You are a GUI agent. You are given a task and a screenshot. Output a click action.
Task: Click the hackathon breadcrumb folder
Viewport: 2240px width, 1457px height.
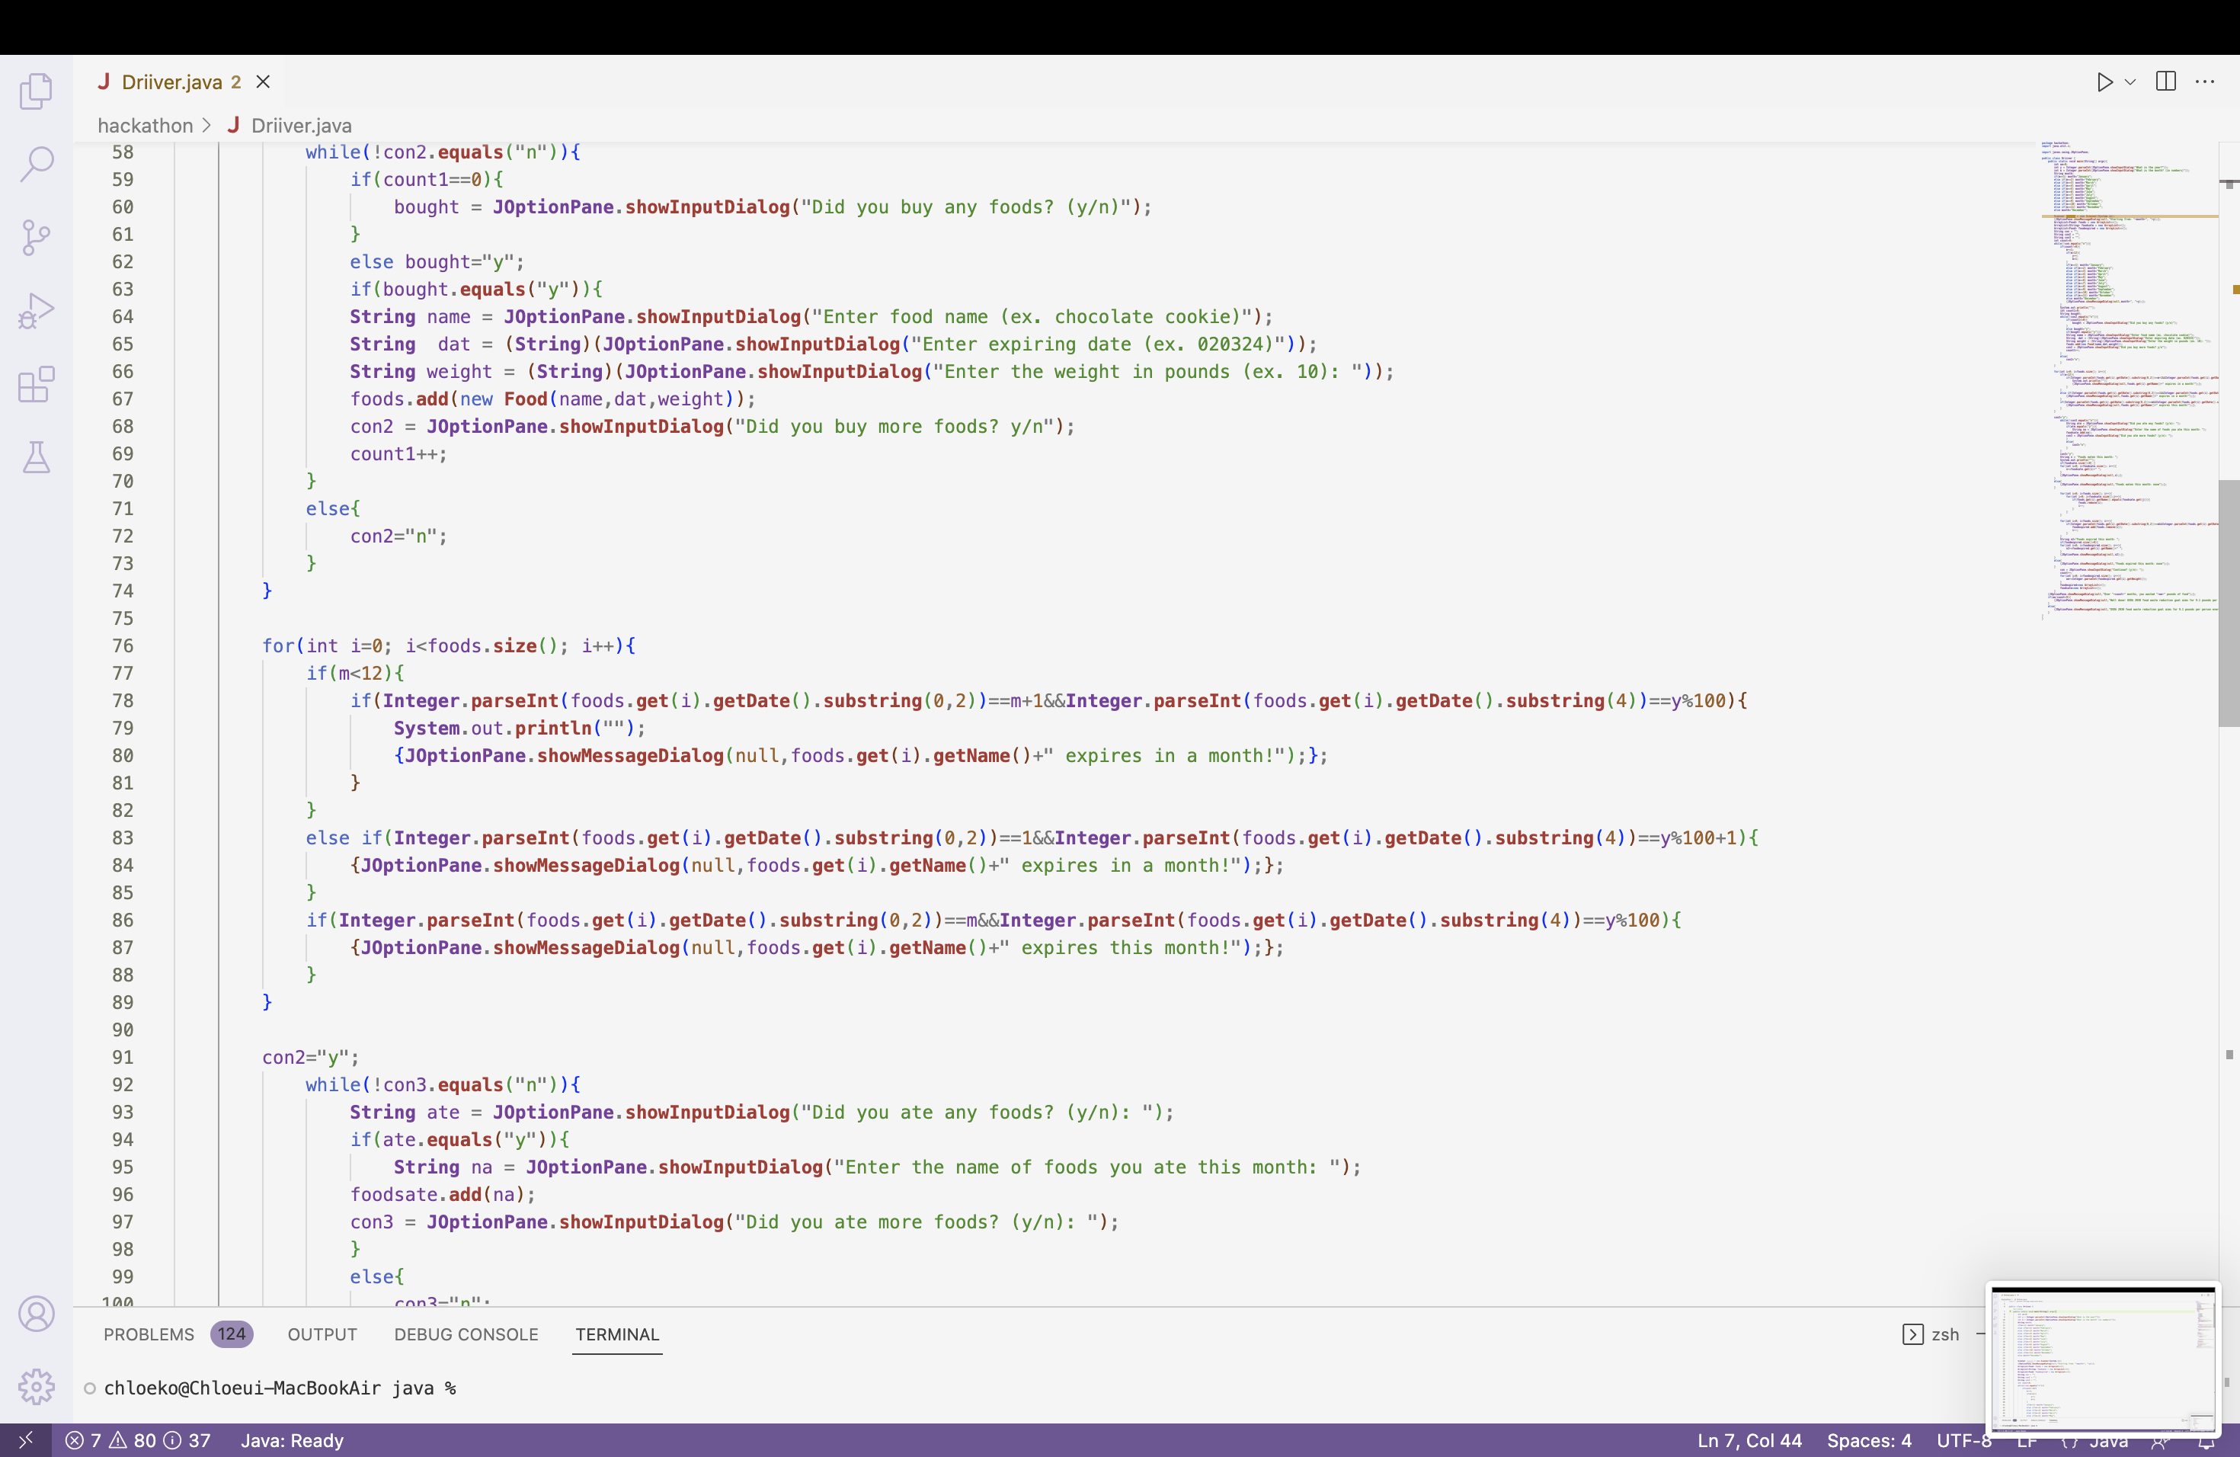point(145,125)
